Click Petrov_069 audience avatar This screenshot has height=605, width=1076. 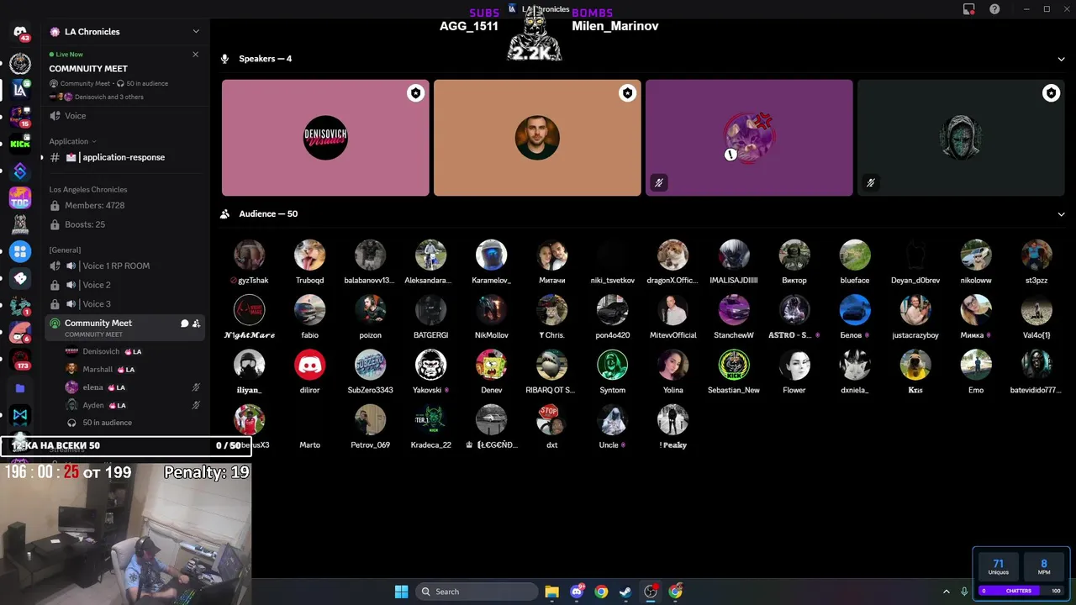click(x=370, y=419)
